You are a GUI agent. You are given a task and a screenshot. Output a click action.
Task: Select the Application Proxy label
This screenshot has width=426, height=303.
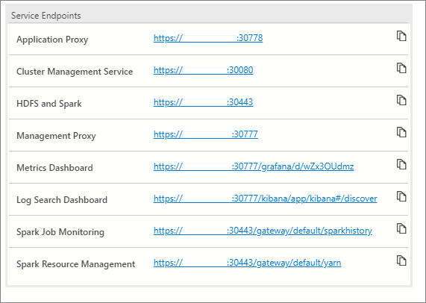point(52,40)
